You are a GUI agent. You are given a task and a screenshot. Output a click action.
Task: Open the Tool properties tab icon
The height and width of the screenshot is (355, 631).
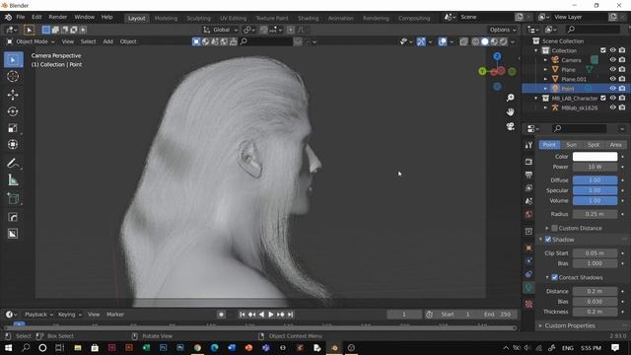click(x=528, y=145)
